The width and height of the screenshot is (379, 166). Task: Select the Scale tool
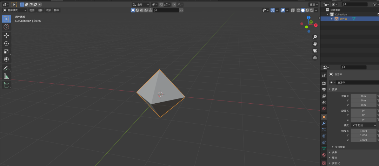click(x=7, y=51)
